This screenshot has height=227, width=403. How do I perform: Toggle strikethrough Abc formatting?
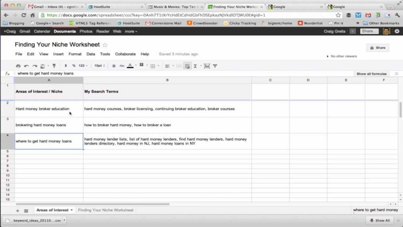pyautogui.click(x=122, y=66)
